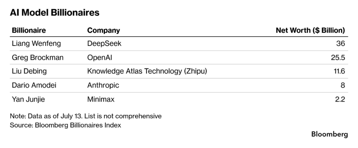Select the OpenAI company cell
The width and height of the screenshot is (358, 148).
[99, 57]
